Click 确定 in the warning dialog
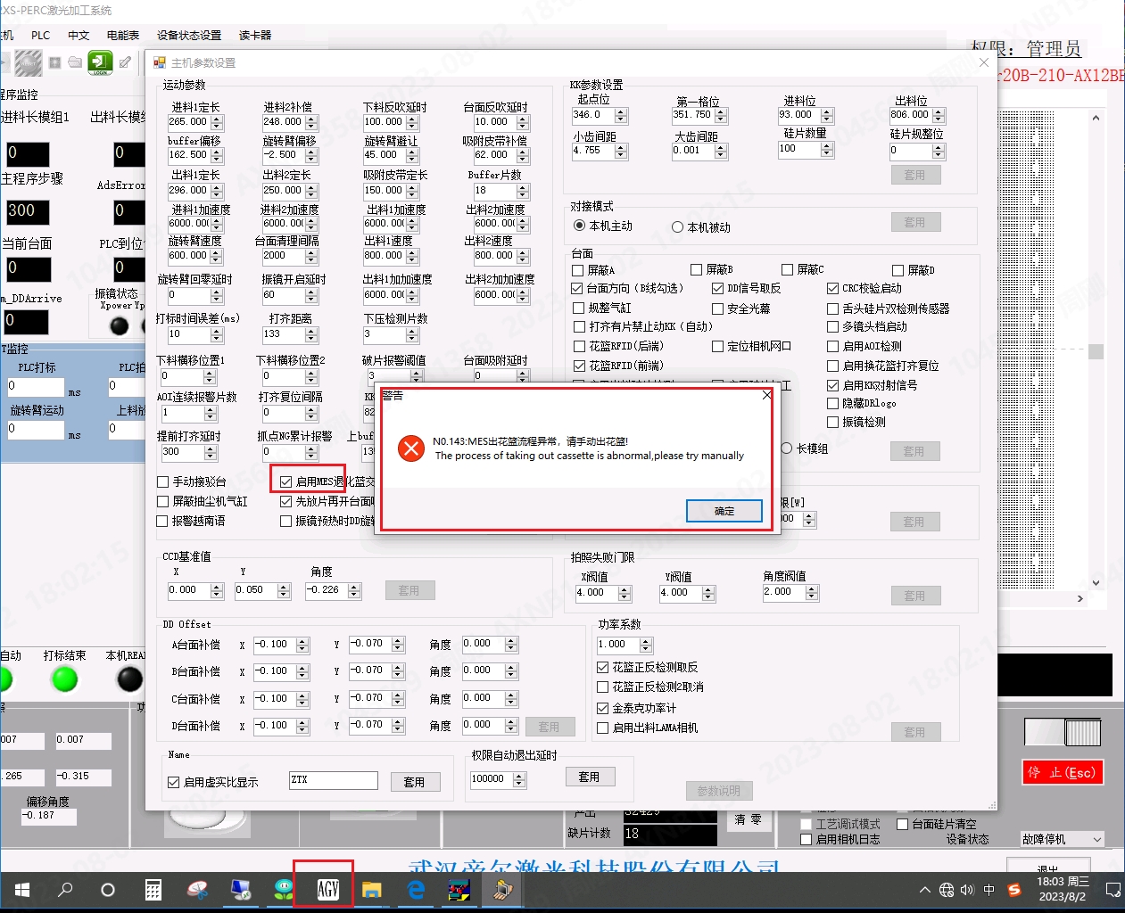The width and height of the screenshot is (1125, 913). point(724,511)
